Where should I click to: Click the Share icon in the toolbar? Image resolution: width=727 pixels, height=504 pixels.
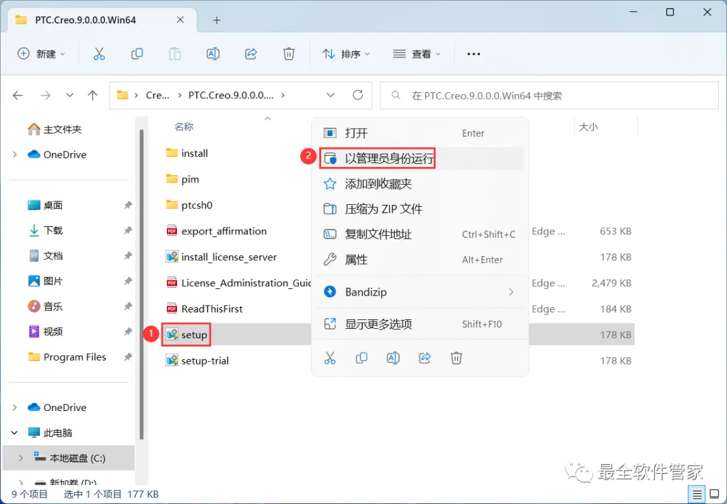251,55
